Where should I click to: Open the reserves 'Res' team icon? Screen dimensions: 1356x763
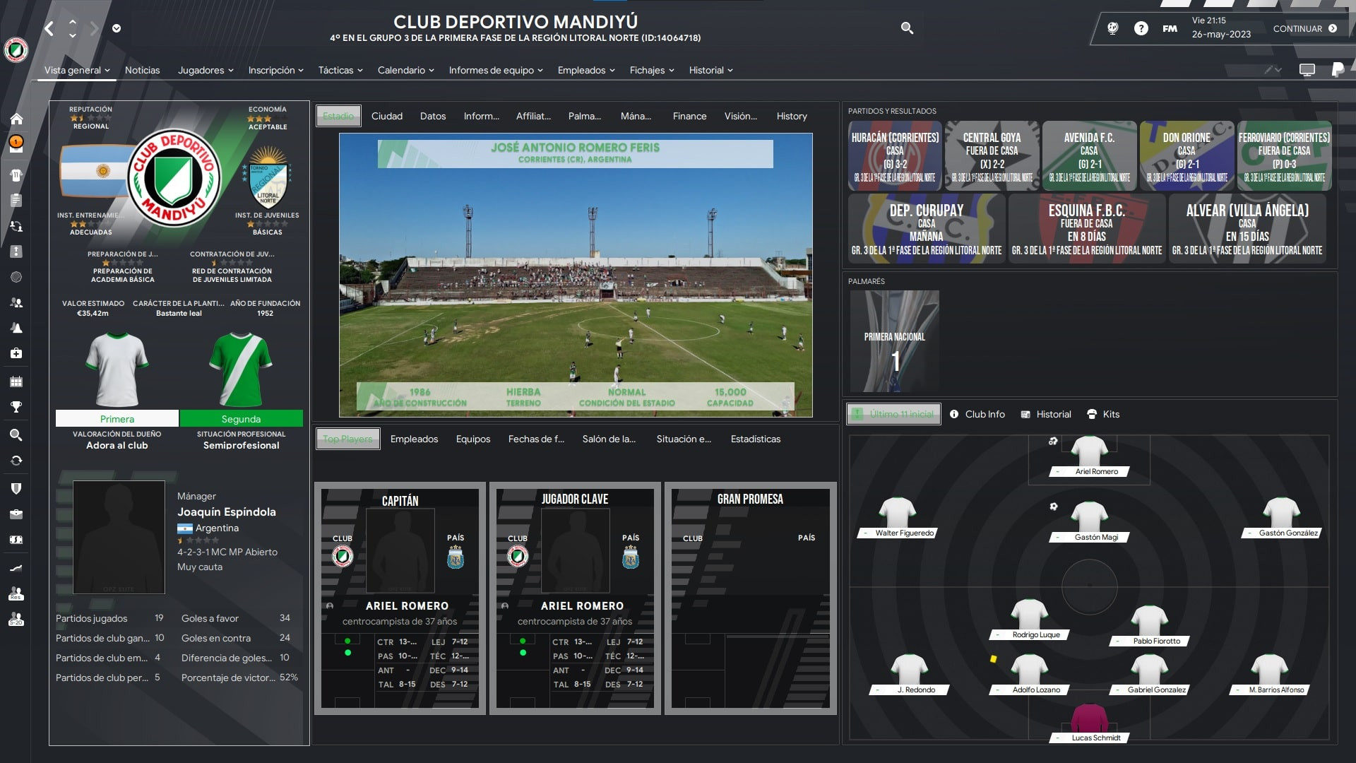(16, 593)
